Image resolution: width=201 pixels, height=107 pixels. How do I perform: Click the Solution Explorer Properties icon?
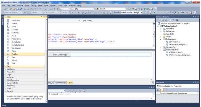pos(158,20)
